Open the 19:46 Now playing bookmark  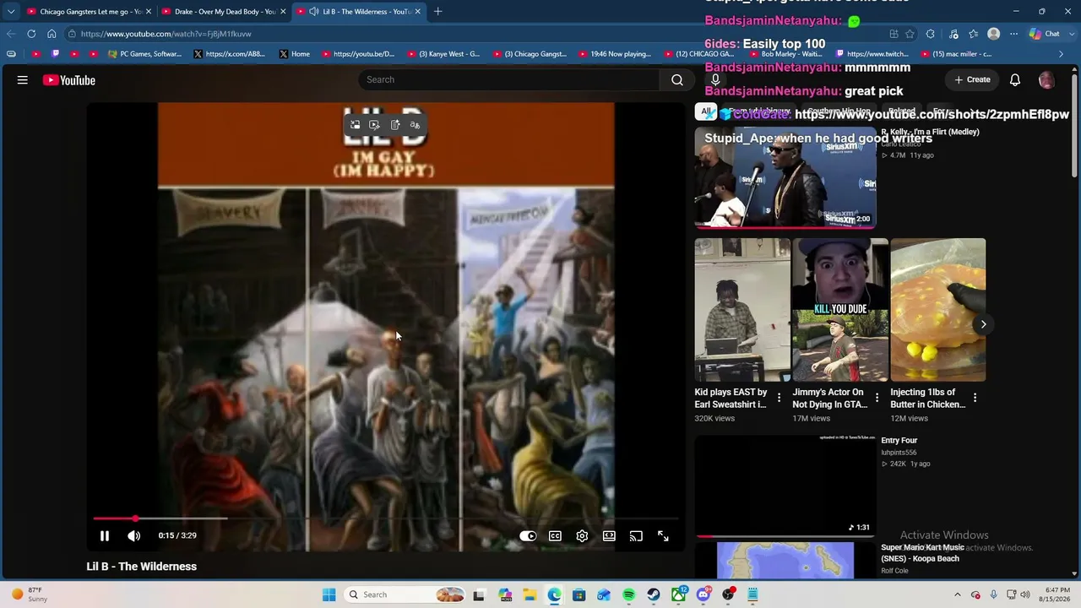pyautogui.click(x=615, y=54)
